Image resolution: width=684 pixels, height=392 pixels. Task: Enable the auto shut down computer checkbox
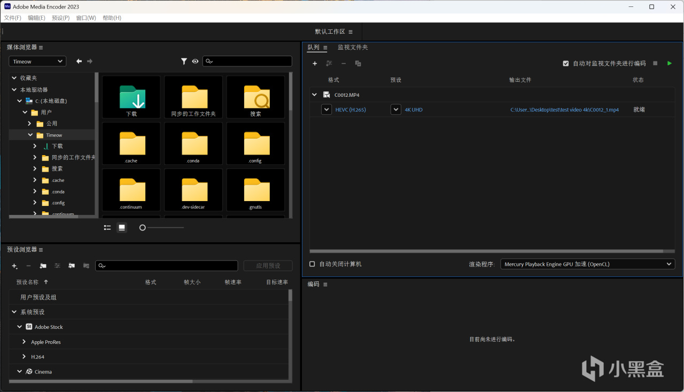[313, 264]
